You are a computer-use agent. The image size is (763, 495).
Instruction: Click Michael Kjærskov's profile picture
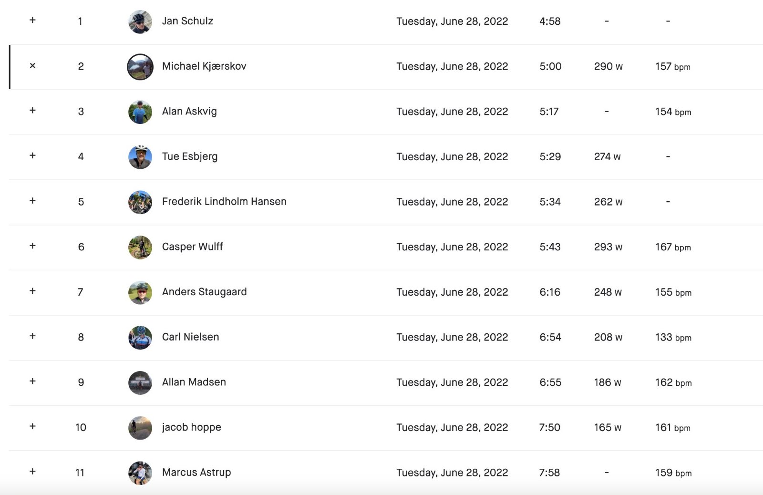click(140, 67)
